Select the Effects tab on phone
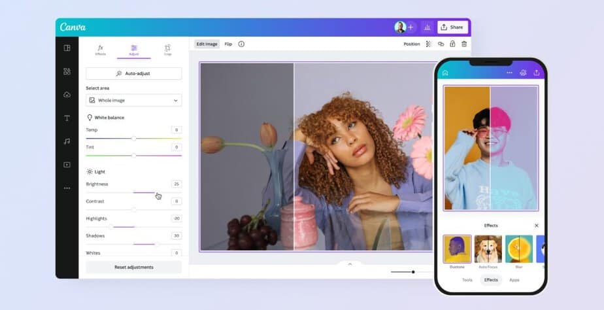Viewport: 604px width, 310px height. (x=491, y=280)
